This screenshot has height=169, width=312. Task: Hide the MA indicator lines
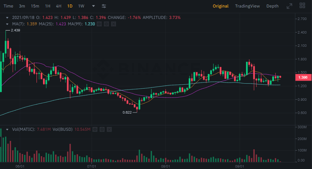(x=99, y=24)
